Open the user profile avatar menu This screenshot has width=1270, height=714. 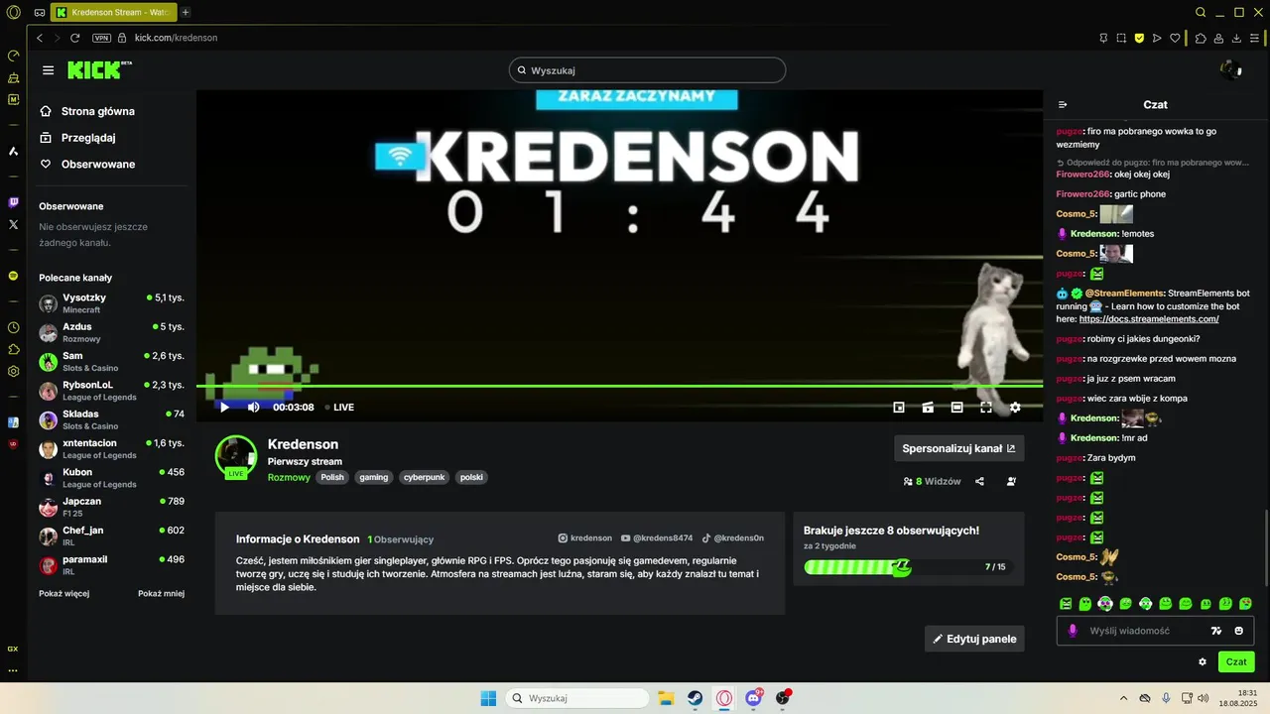click(x=1231, y=69)
